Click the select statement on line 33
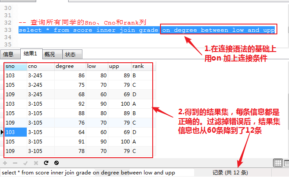The height and width of the screenshot is (177, 289). coord(147,30)
